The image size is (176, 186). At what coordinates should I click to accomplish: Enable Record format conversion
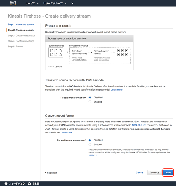click(90, 144)
